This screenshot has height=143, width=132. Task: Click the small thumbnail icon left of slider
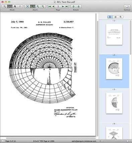pos(101,141)
